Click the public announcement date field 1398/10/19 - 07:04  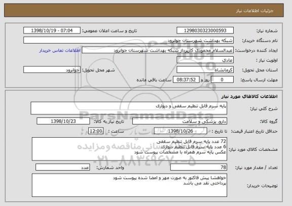tap(52, 30)
